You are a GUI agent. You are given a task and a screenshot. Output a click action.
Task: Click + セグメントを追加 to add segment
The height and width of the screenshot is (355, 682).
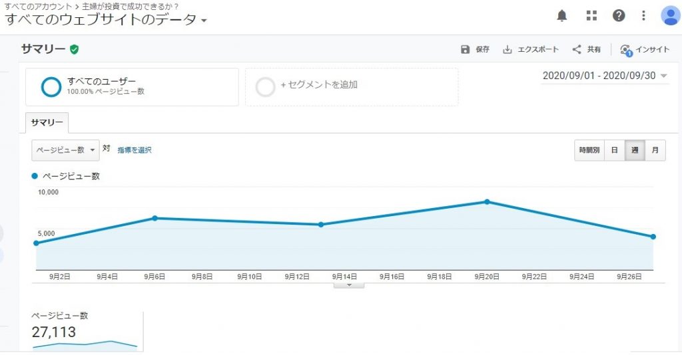click(318, 85)
